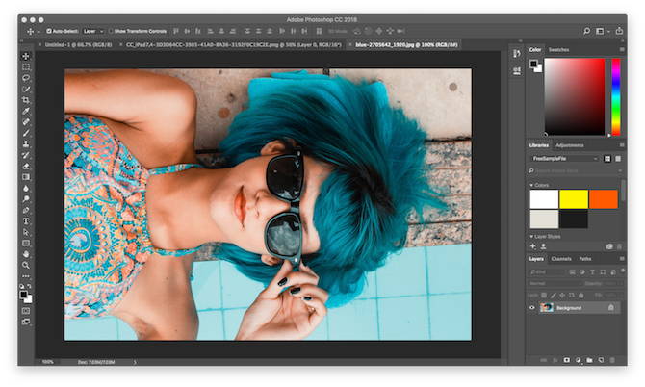Switch to the Adjustments panel tab
The height and width of the screenshot is (387, 645).
point(570,145)
